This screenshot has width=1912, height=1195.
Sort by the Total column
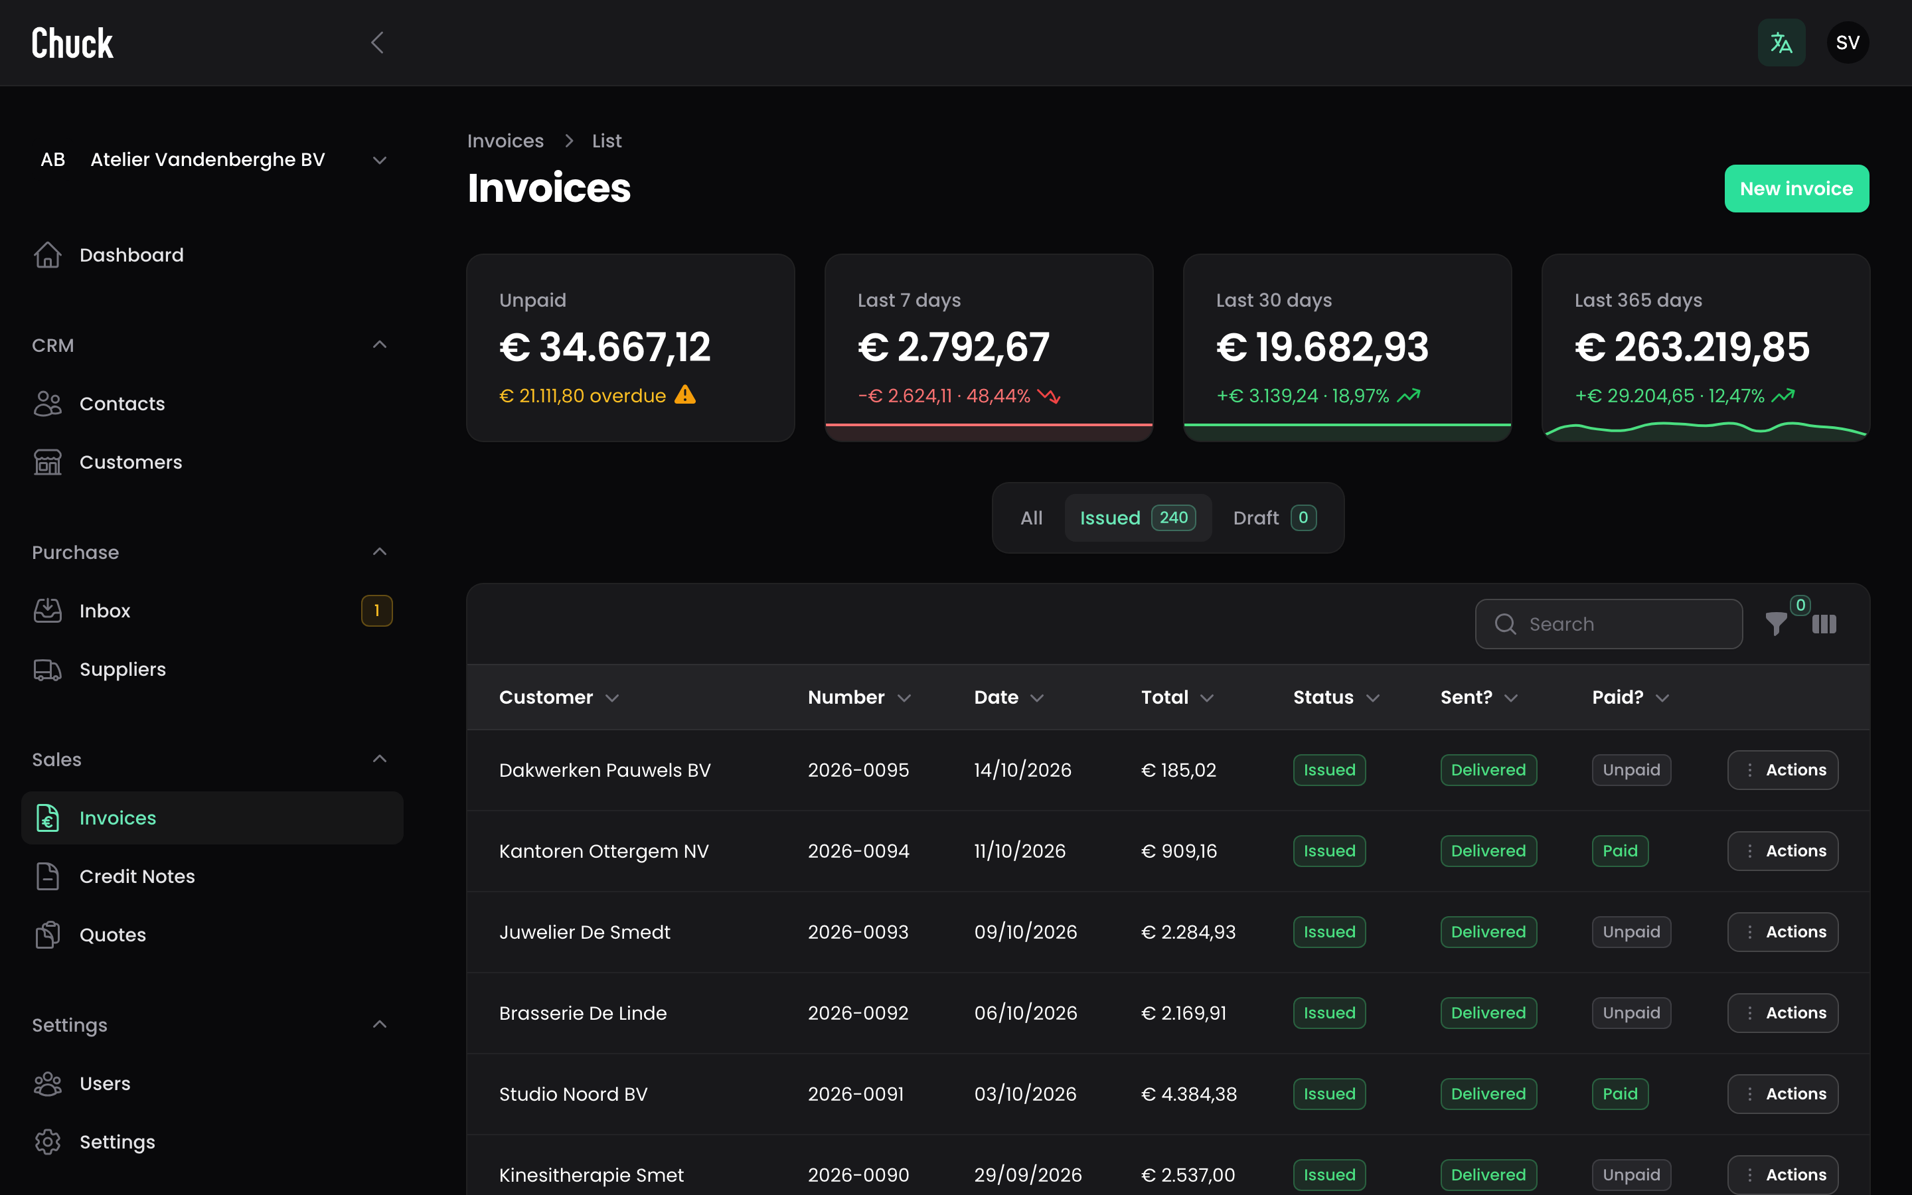(x=1177, y=697)
